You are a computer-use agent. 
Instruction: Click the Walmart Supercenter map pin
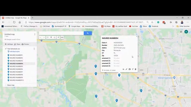pos(174,78)
